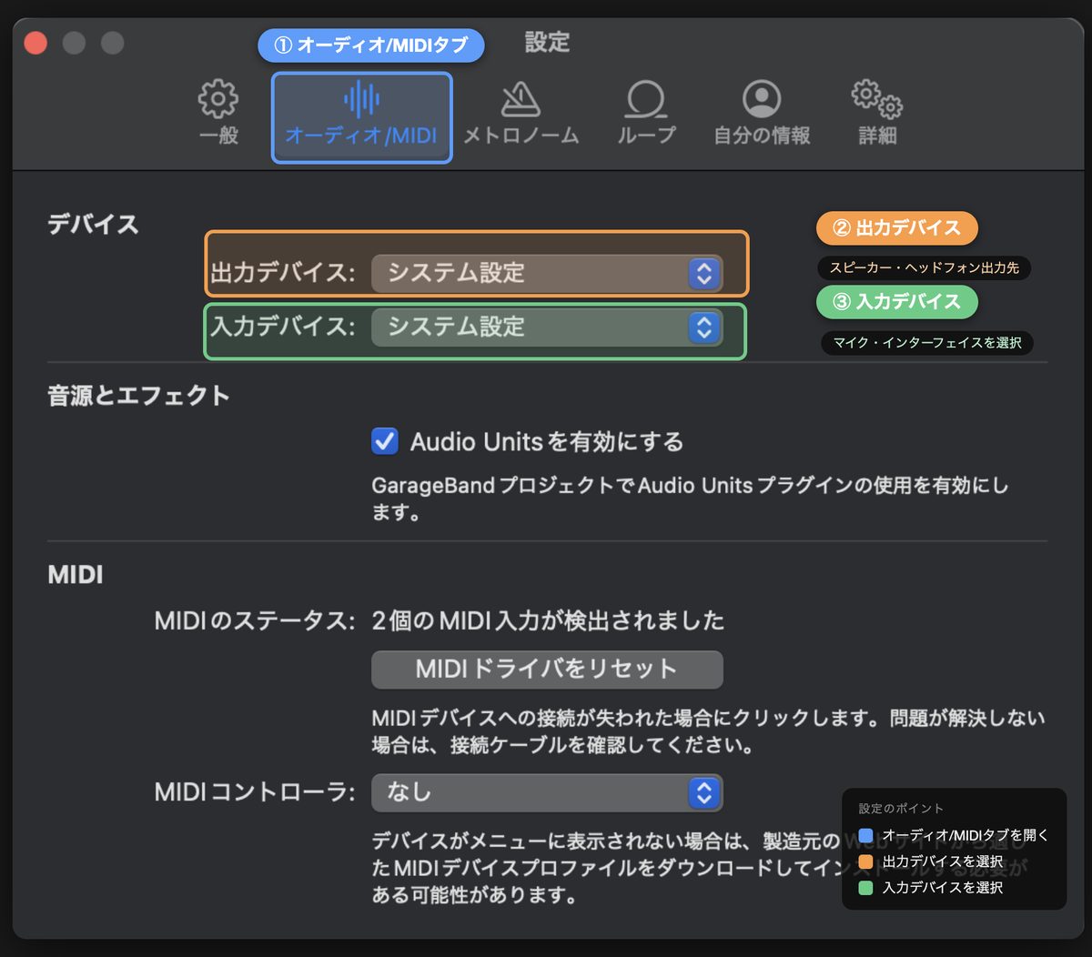Go to the 自分の情報 tab
The image size is (1092, 957).
tap(762, 115)
